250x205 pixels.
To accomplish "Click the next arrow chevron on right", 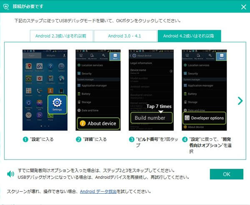I will (x=240, y=101).
